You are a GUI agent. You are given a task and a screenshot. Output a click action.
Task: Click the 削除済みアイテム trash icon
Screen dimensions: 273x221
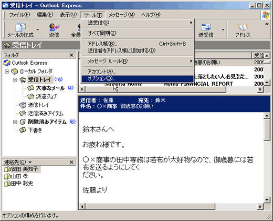[x=23, y=122]
